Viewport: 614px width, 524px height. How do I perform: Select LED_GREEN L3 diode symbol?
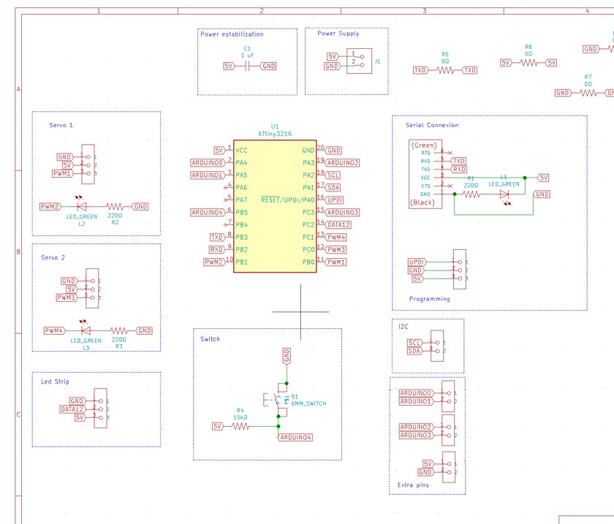[x=86, y=330]
